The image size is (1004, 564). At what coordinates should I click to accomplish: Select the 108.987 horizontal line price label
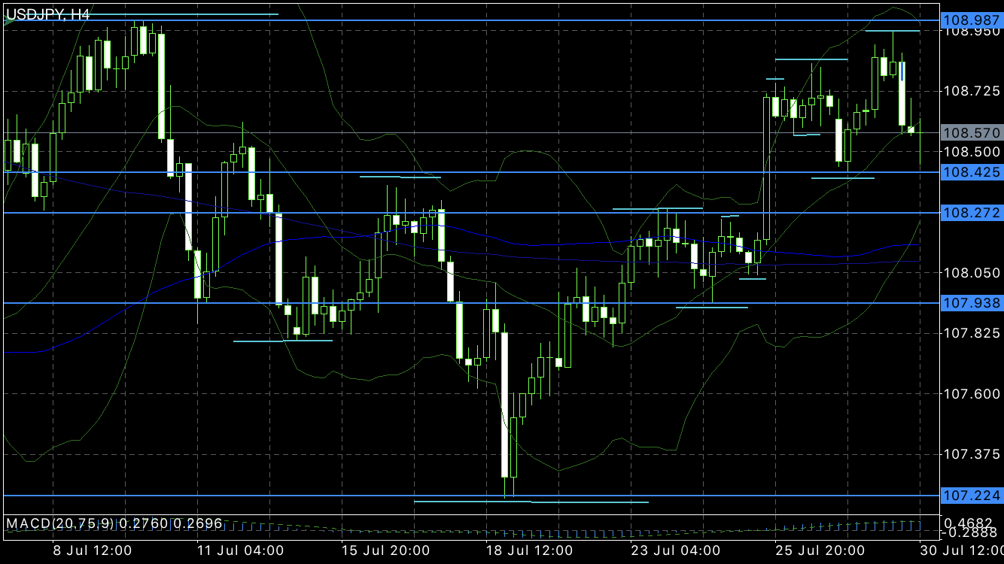pos(972,20)
